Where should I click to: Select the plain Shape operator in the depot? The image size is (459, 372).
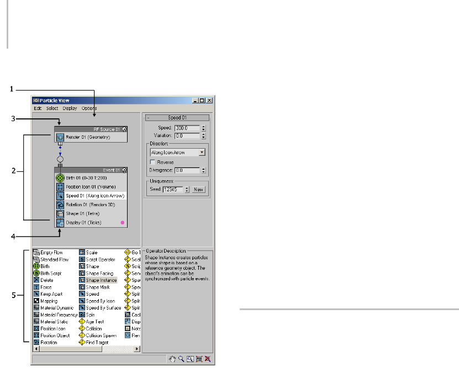(x=89, y=266)
